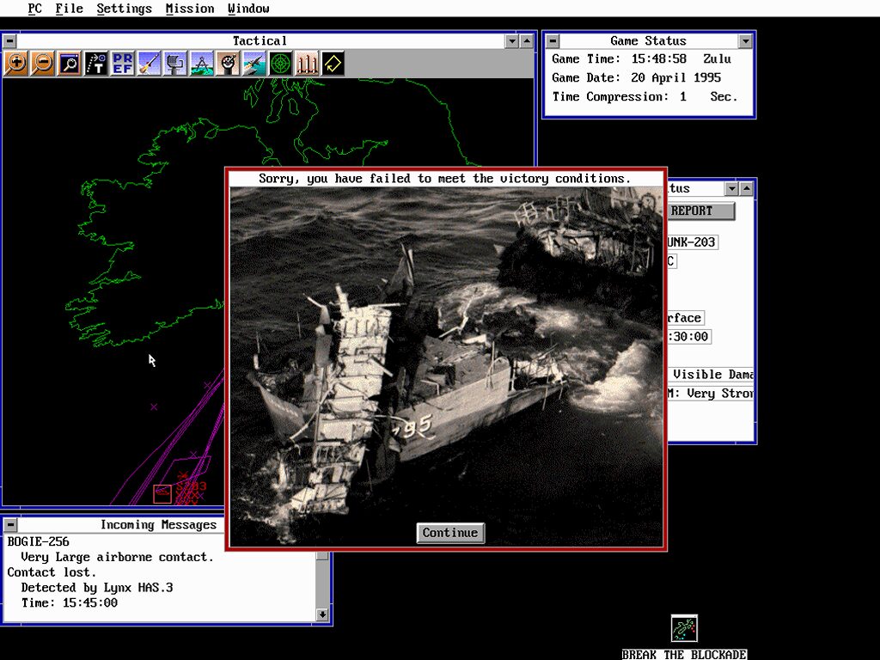Viewport: 880px width, 660px height.
Task: Click the yellow diamond arrow icon
Action: [x=333, y=64]
